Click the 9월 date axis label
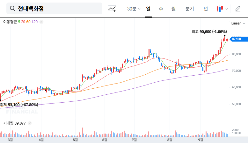 201,140
